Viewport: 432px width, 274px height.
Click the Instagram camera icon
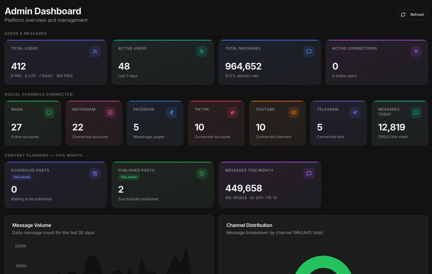pyautogui.click(x=110, y=112)
